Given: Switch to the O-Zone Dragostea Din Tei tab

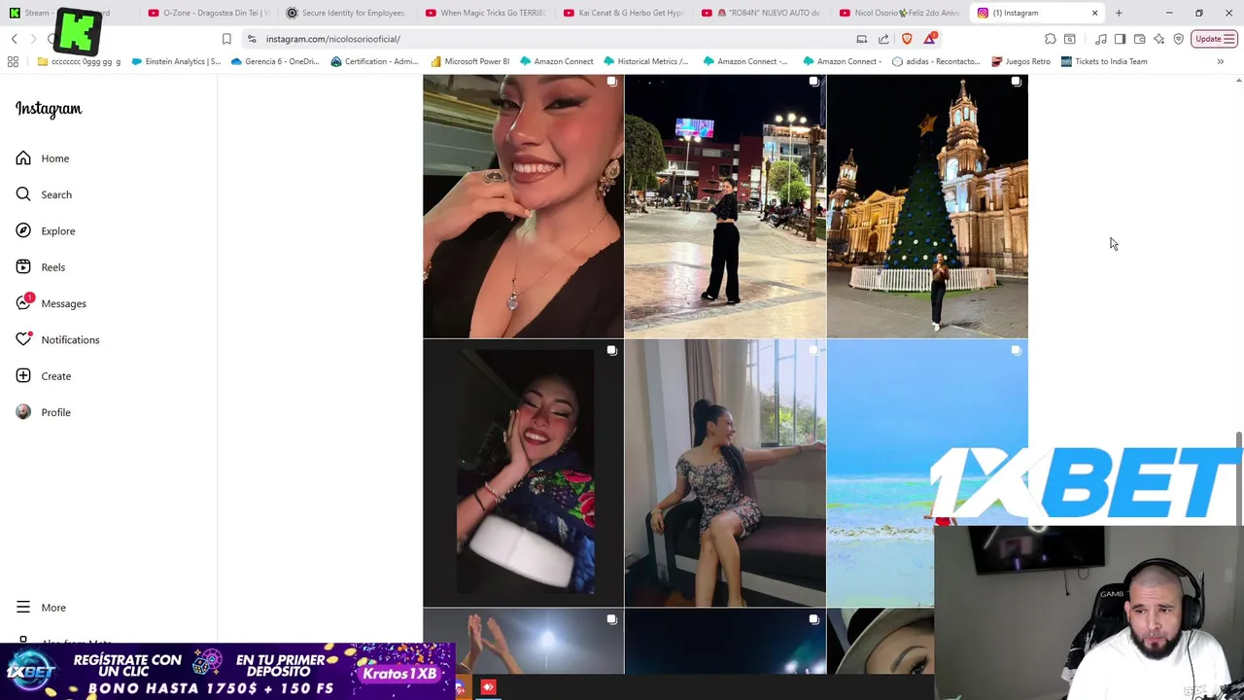Looking at the screenshot, I should click(x=209, y=13).
